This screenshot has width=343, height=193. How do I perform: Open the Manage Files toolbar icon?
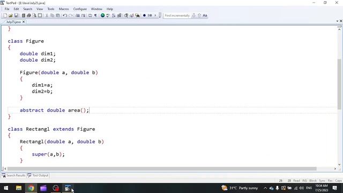23,16
